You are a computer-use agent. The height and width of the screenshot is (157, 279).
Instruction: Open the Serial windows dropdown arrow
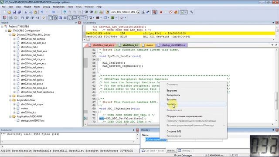point(93,18)
